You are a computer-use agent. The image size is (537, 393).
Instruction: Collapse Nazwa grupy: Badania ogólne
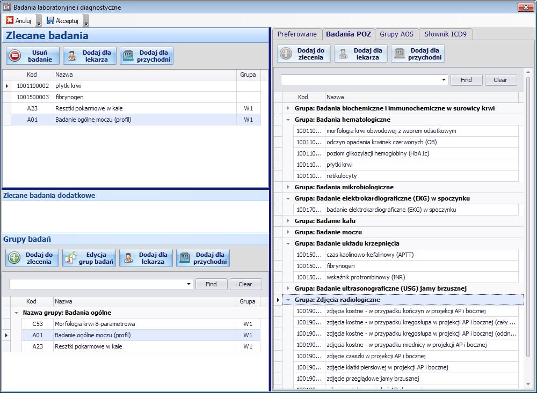(17, 313)
